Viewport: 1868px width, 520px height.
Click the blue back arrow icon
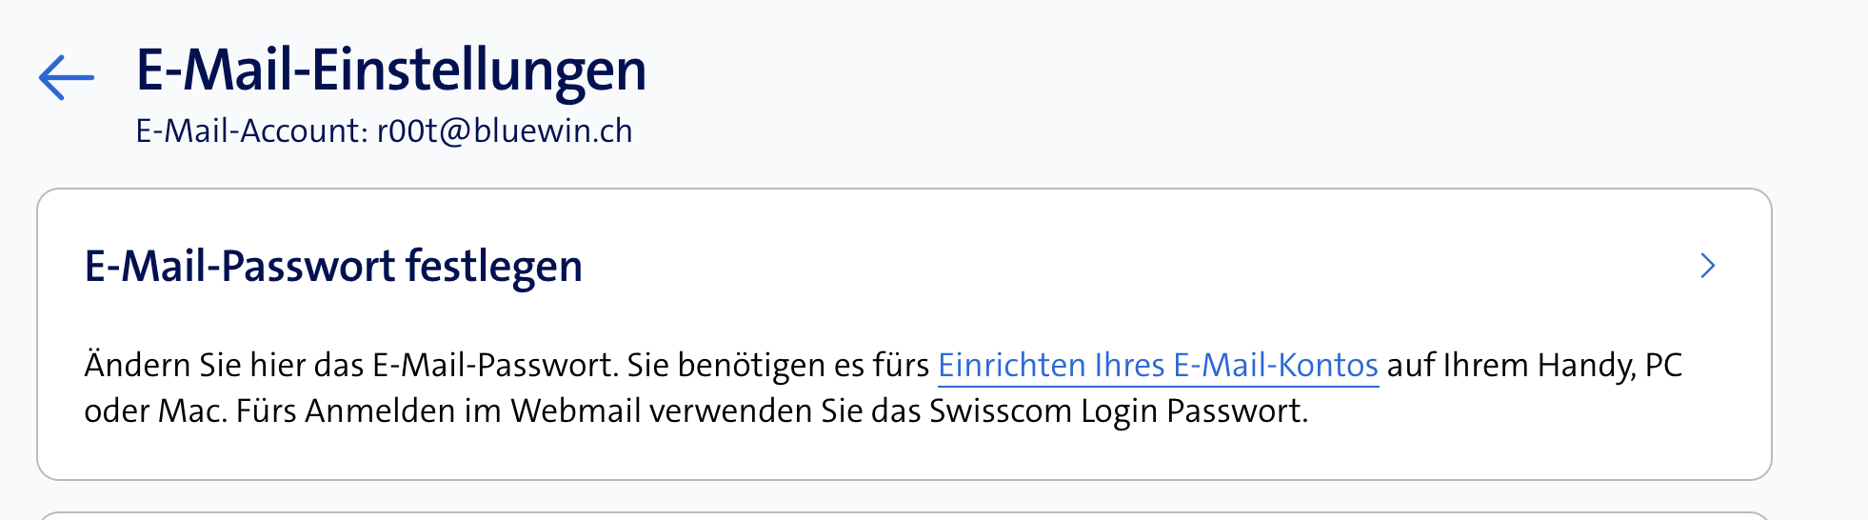click(66, 76)
